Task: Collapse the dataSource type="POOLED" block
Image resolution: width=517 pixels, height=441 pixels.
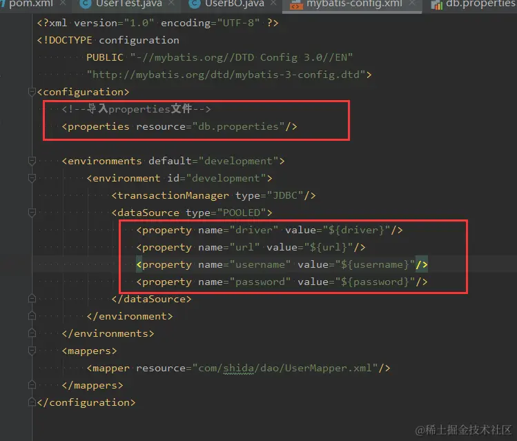Action: (32, 213)
